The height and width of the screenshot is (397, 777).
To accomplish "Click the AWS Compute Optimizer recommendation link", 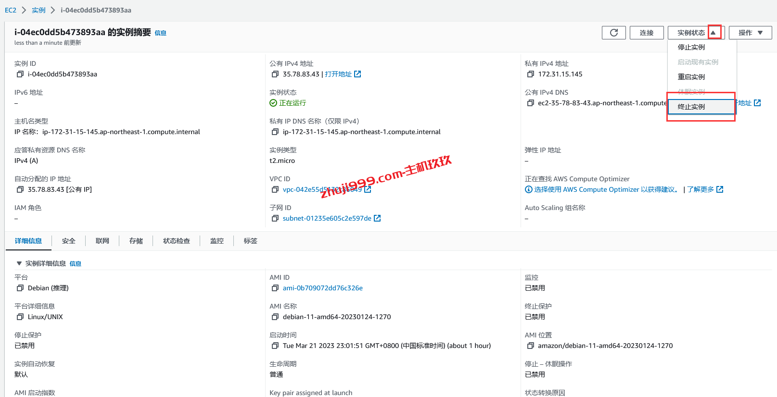I will coord(606,189).
